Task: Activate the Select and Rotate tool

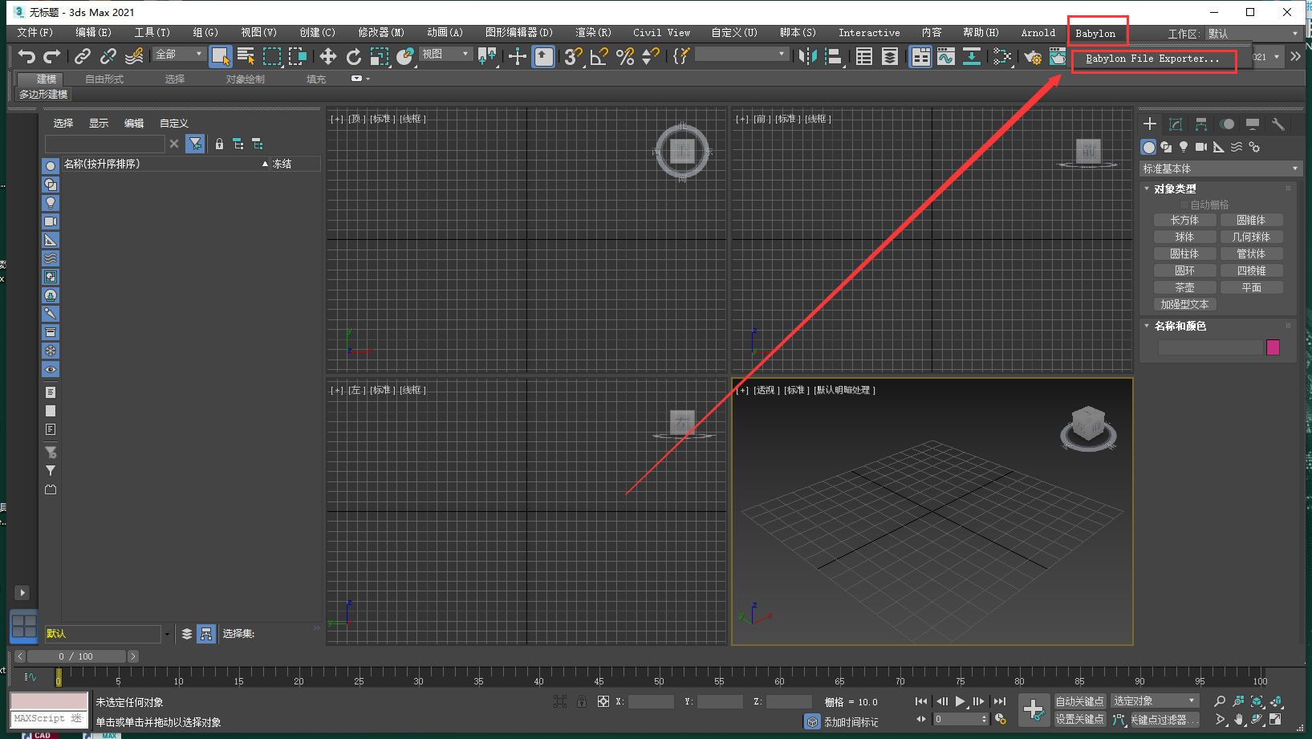Action: click(x=353, y=56)
